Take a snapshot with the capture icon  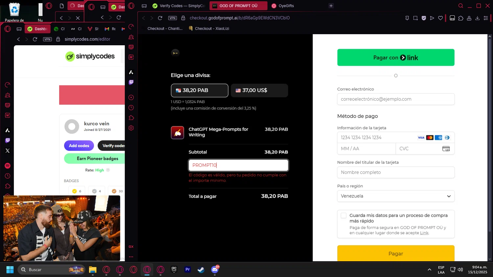coord(415,18)
